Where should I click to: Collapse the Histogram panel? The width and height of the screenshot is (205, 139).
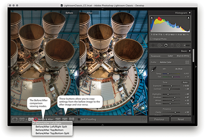pos(190,13)
